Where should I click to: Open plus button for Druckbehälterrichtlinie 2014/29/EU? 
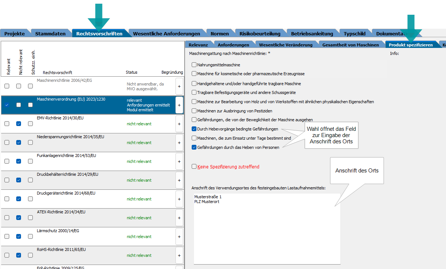[x=179, y=180]
